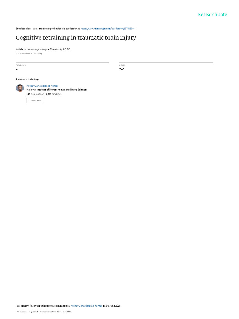Click the '2 authors, including' label
The image size is (239, 319).
[x=27, y=79]
